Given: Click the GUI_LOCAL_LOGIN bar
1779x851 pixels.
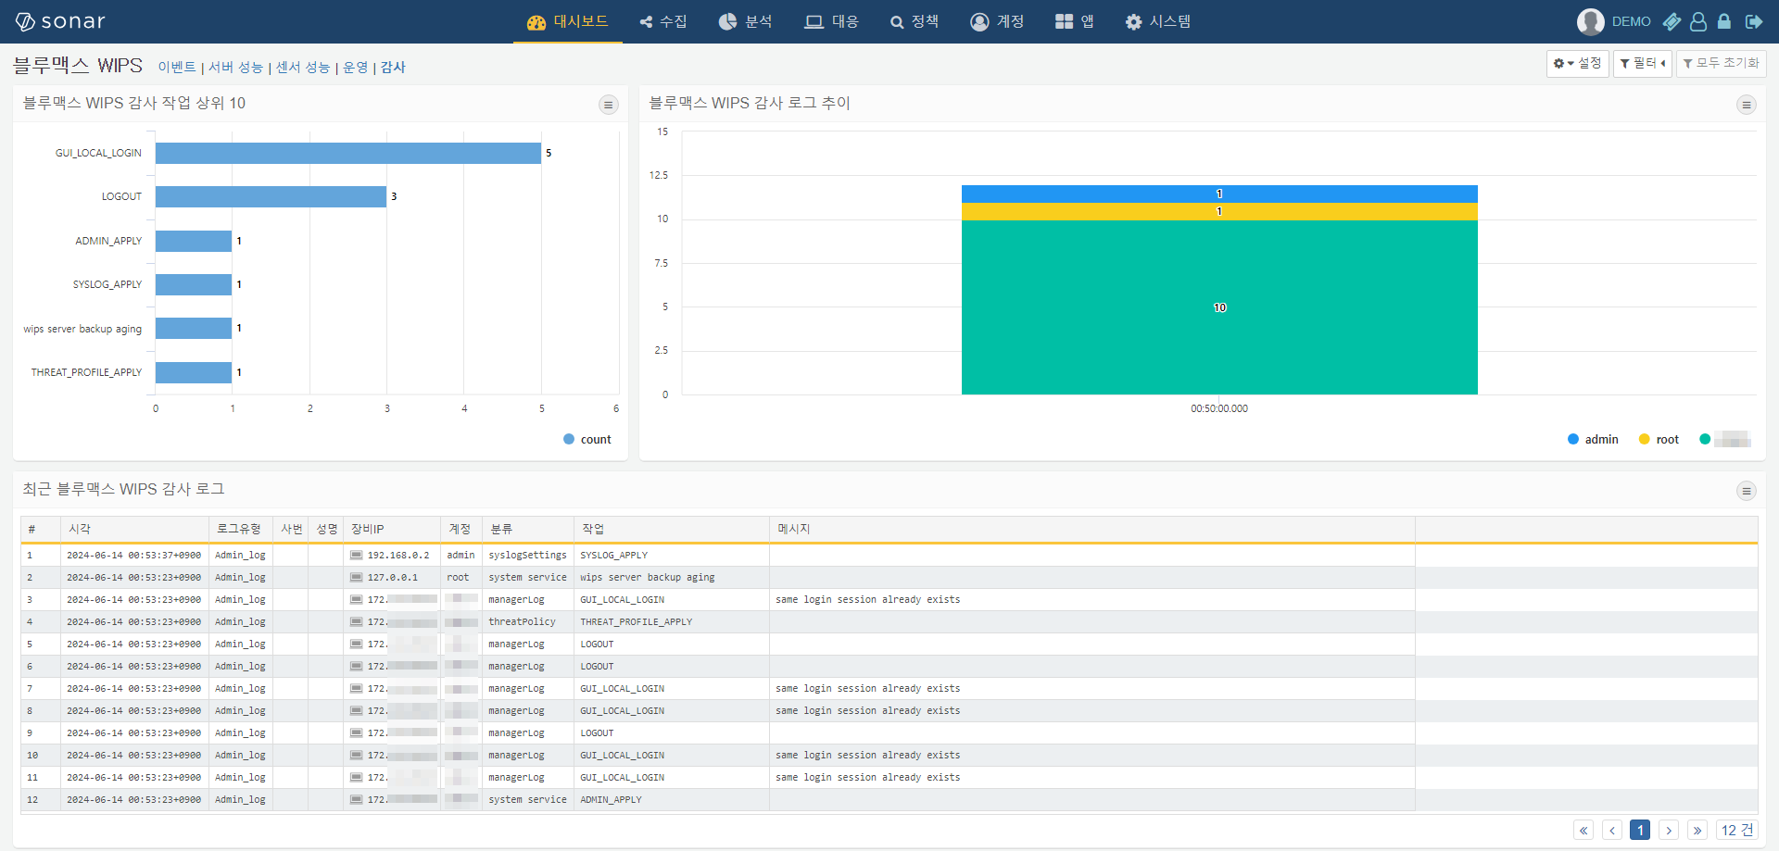Looking at the screenshot, I should point(348,153).
